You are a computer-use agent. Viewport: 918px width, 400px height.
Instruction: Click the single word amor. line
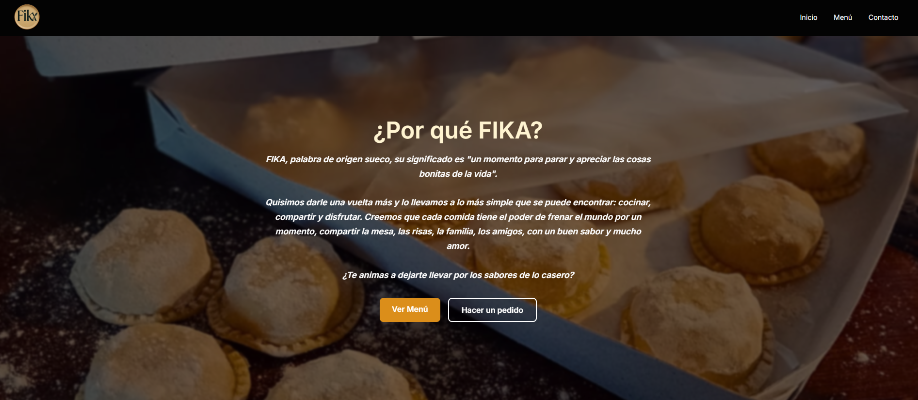tap(458, 246)
